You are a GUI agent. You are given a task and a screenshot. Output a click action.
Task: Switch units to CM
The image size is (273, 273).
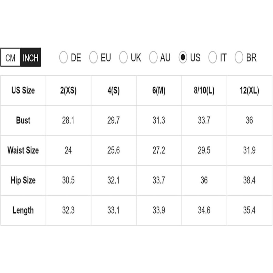[x=11, y=58]
